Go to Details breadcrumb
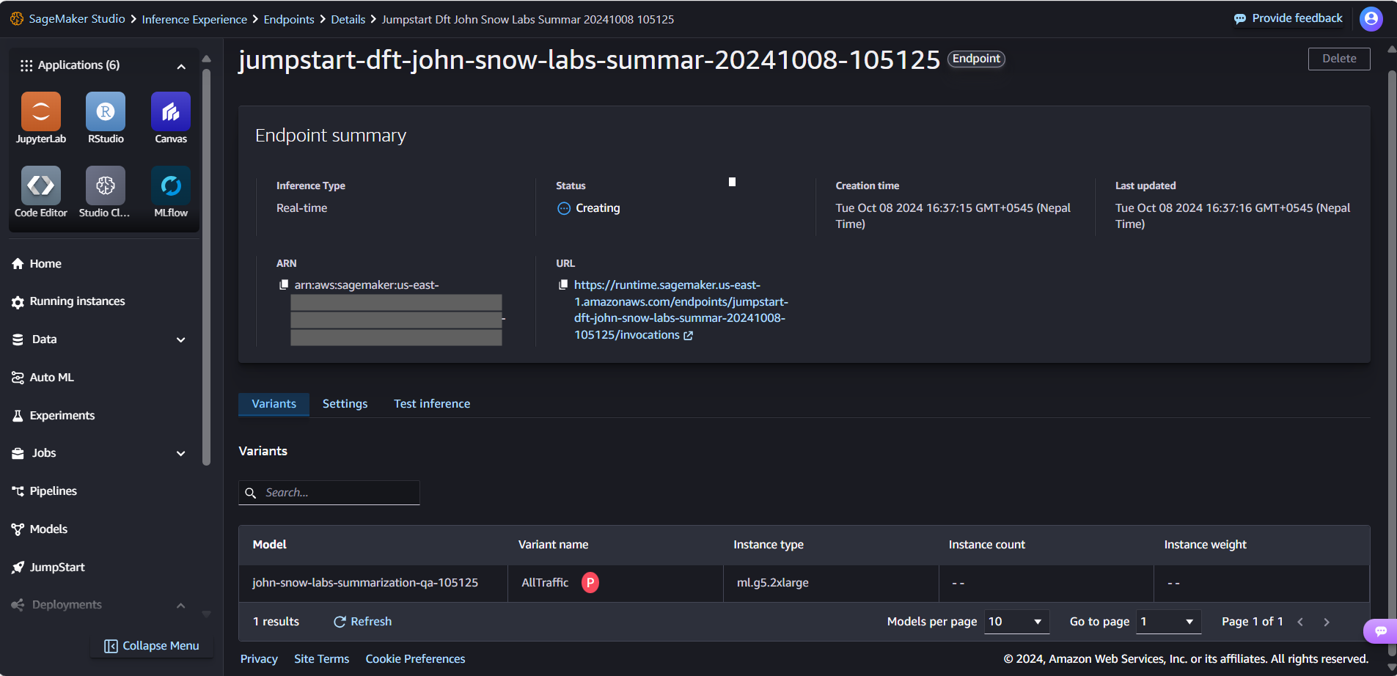The height and width of the screenshot is (676, 1397). (348, 19)
